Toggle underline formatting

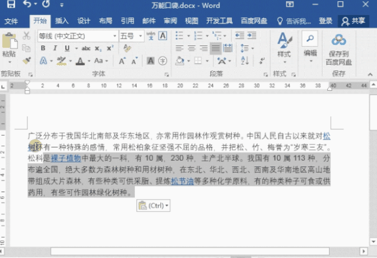67,48
